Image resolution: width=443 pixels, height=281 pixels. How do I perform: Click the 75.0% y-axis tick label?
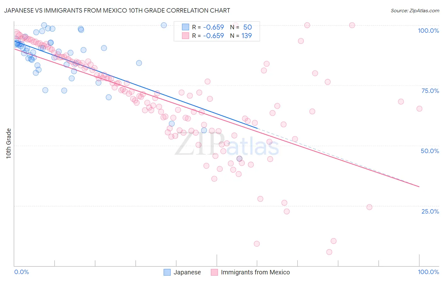(430, 91)
